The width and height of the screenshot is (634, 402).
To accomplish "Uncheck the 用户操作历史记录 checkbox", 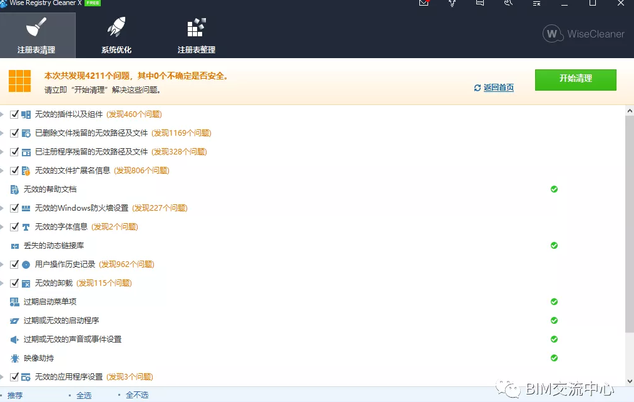I will [x=15, y=264].
